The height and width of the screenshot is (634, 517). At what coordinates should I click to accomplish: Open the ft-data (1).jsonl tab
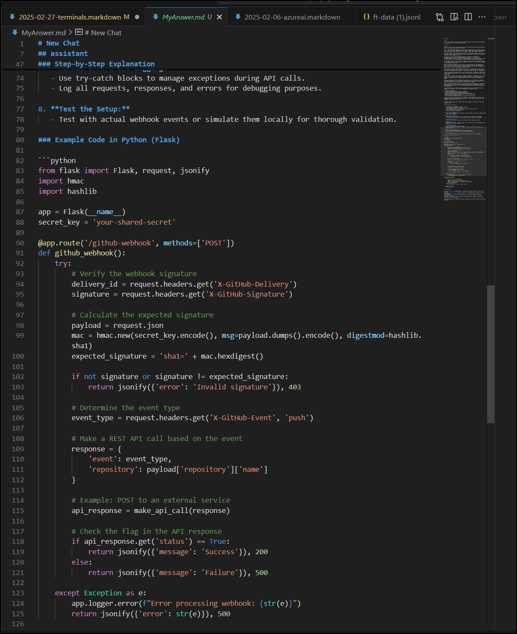click(x=396, y=17)
